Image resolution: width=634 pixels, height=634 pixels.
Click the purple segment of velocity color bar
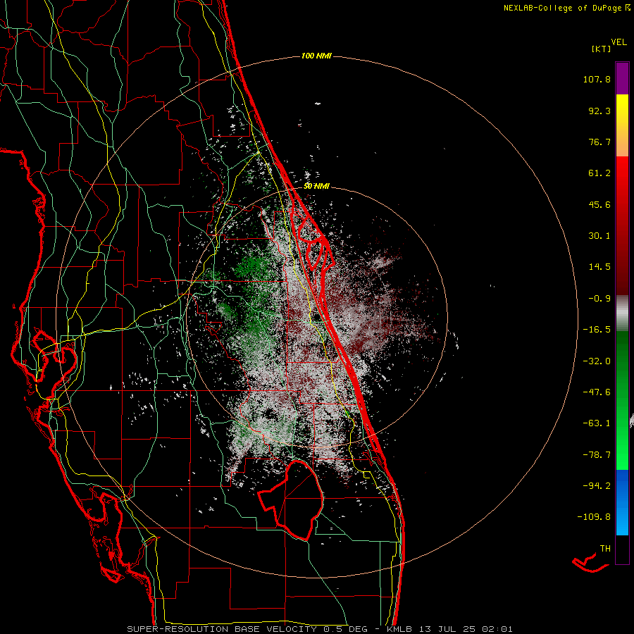tap(622, 78)
